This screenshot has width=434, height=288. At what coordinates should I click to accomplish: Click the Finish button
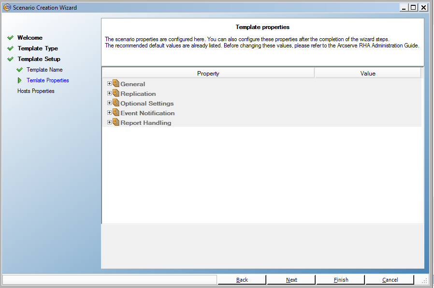[x=340, y=280]
